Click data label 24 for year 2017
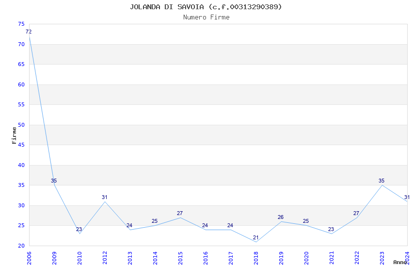Viewport: 412px width, 267px height. 230,225
